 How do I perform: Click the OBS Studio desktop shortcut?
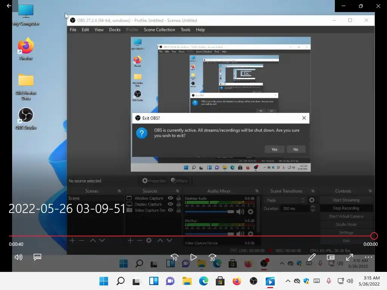26,119
